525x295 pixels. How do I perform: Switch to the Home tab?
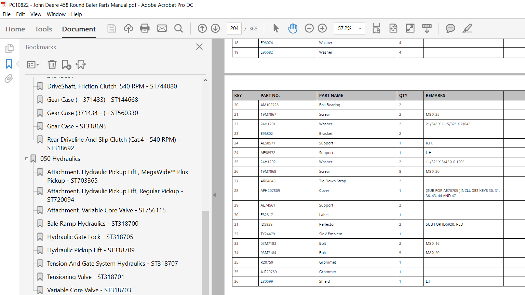pos(15,29)
